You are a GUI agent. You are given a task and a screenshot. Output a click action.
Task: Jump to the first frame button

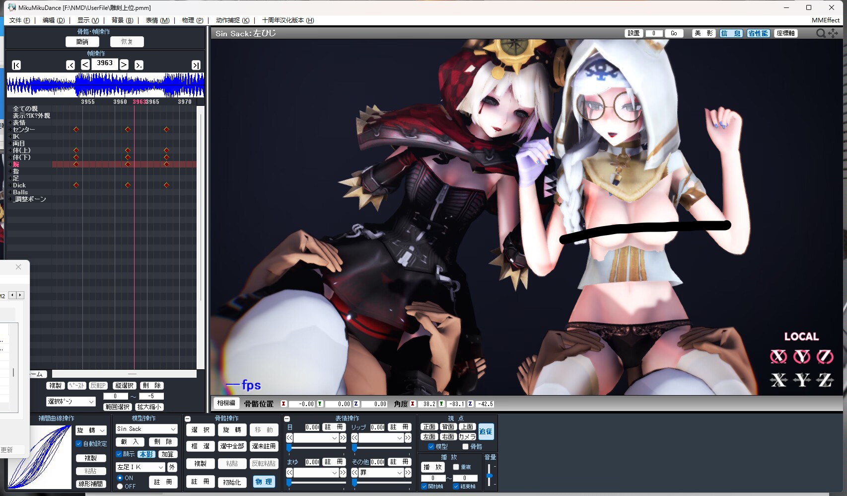click(16, 65)
